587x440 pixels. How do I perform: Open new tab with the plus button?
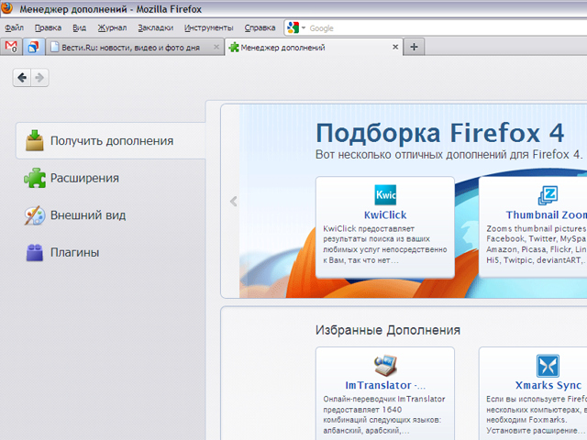coord(414,47)
